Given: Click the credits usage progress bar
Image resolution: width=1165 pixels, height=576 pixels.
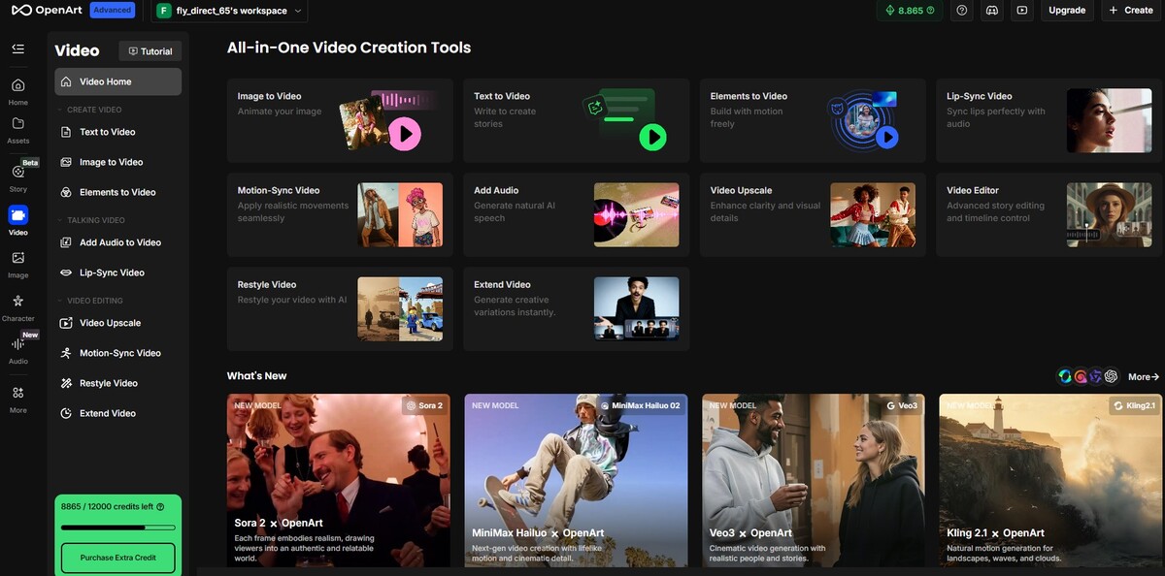Looking at the screenshot, I should pyautogui.click(x=117, y=528).
